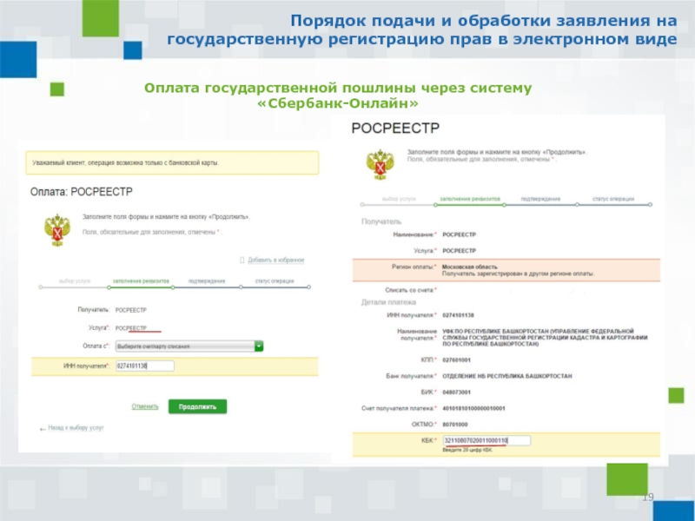The image size is (695, 521).
Task: Click the Наименование value РОСРЕЕСТР in the right form
Action: [x=460, y=234]
